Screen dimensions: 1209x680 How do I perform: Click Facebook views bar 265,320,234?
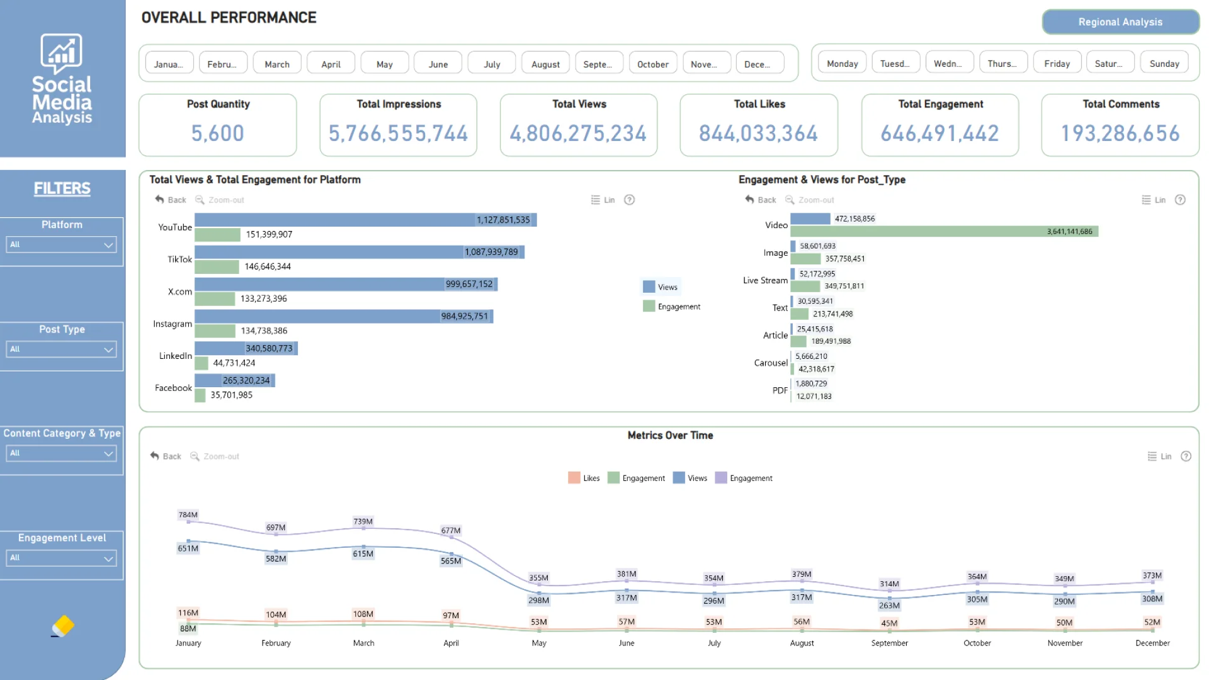[x=234, y=380]
